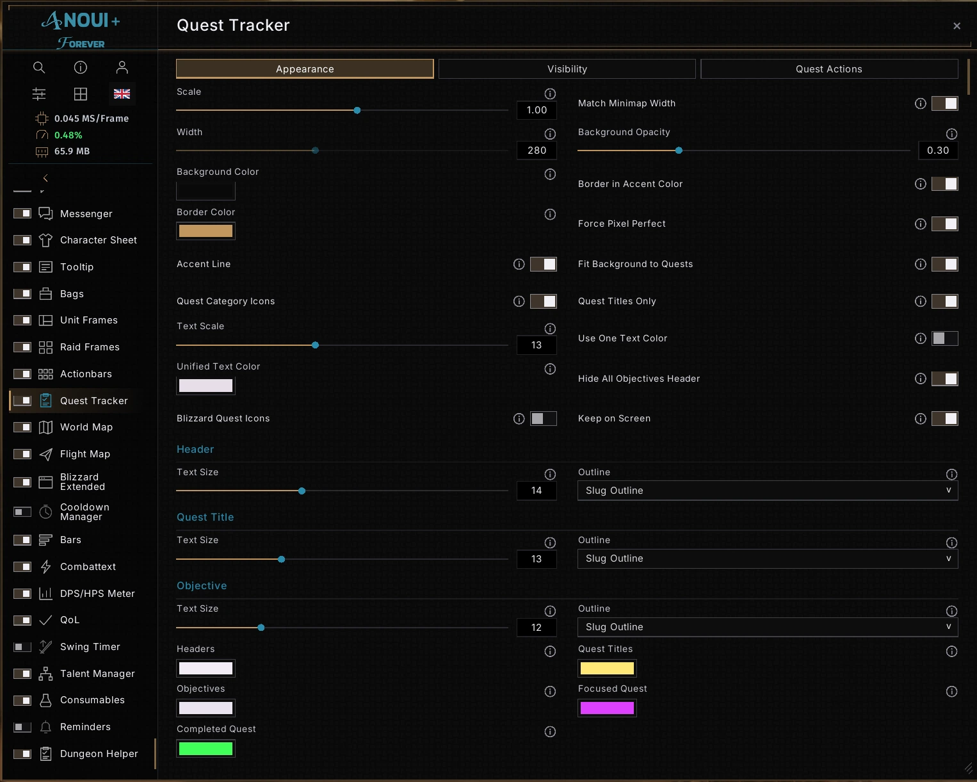Toggle Keep on Screen switch
977x782 pixels.
tap(944, 419)
